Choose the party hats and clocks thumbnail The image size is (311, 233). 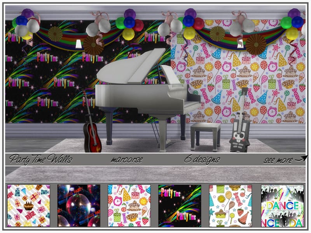tap(129, 205)
